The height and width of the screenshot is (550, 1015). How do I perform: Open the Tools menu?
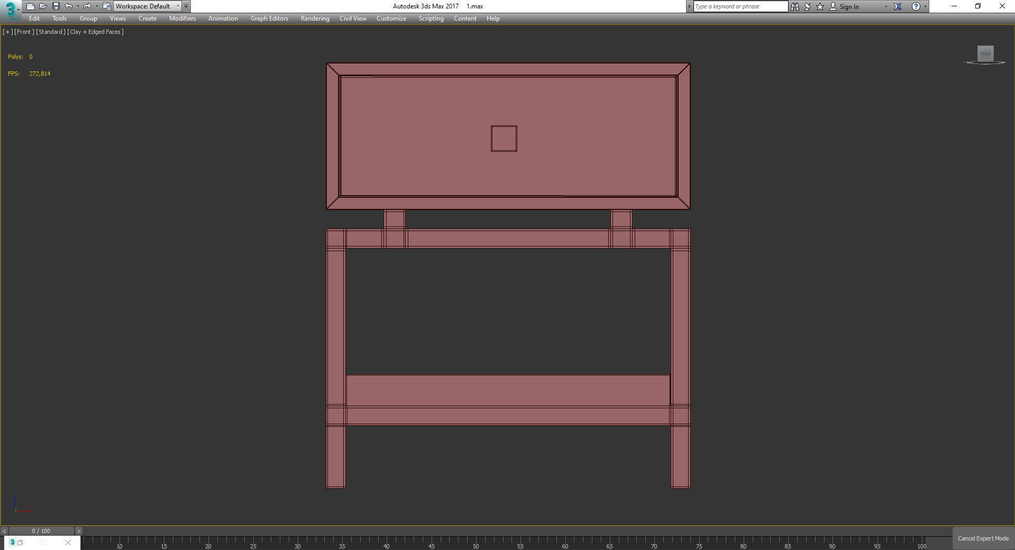click(x=59, y=19)
